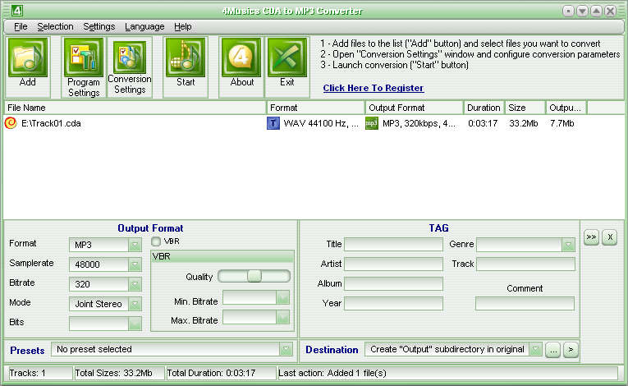Toggle the VBR checkbox
Viewport: 628px width, 386px height.
156,241
